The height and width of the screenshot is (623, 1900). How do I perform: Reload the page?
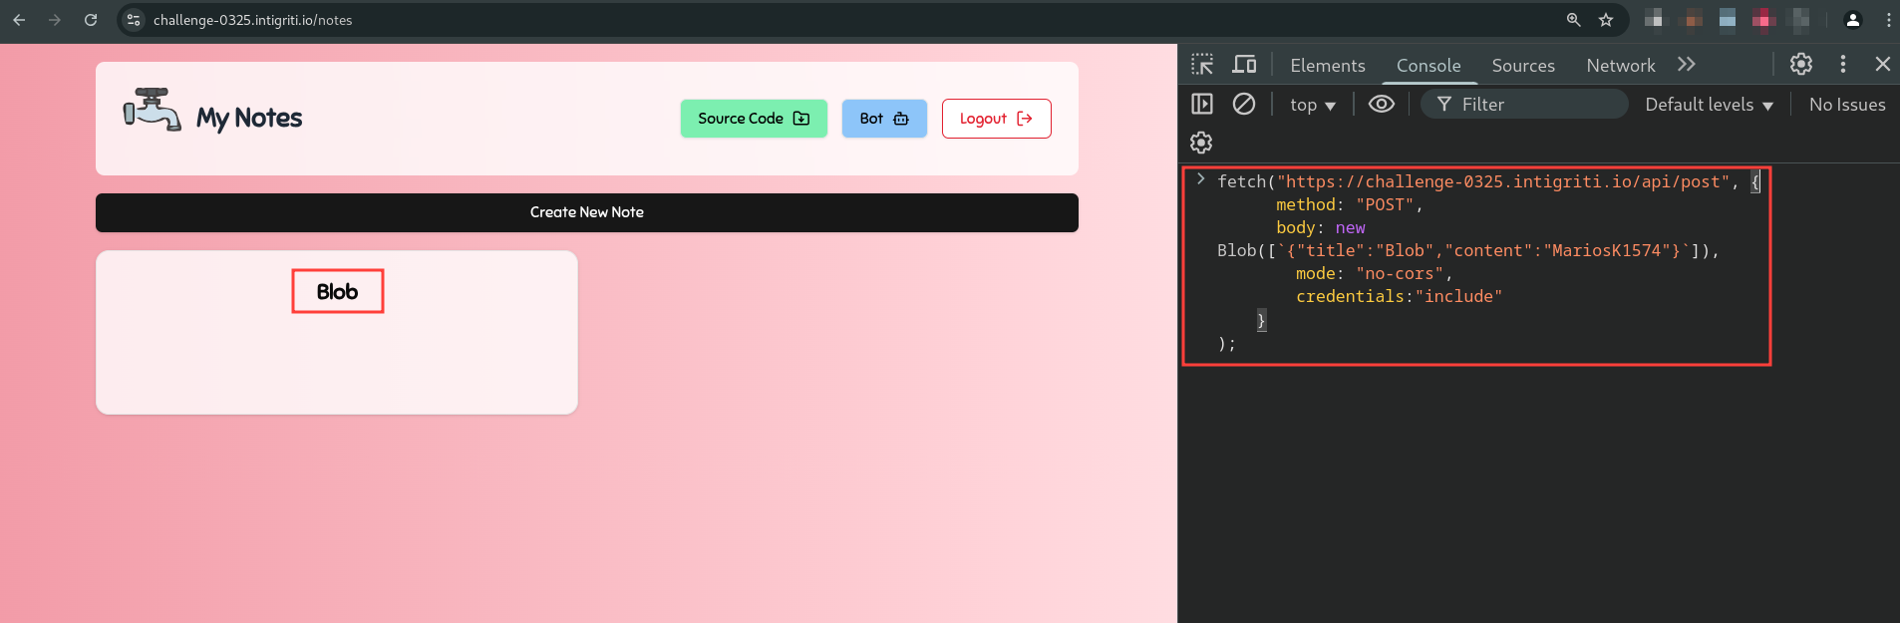(x=91, y=20)
